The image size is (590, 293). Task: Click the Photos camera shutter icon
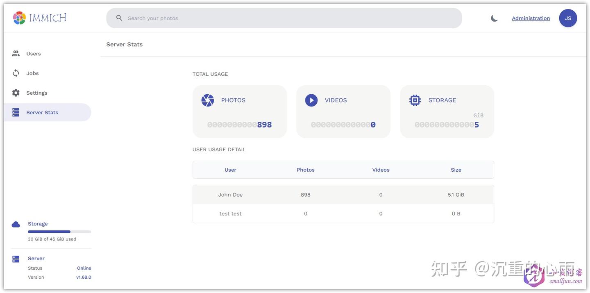208,100
